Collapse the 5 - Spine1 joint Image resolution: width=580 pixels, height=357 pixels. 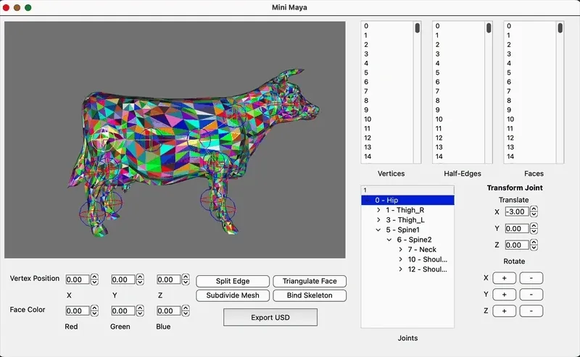[378, 230]
